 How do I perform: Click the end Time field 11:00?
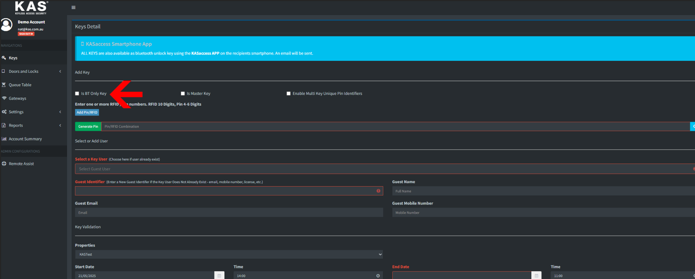tap(622, 276)
